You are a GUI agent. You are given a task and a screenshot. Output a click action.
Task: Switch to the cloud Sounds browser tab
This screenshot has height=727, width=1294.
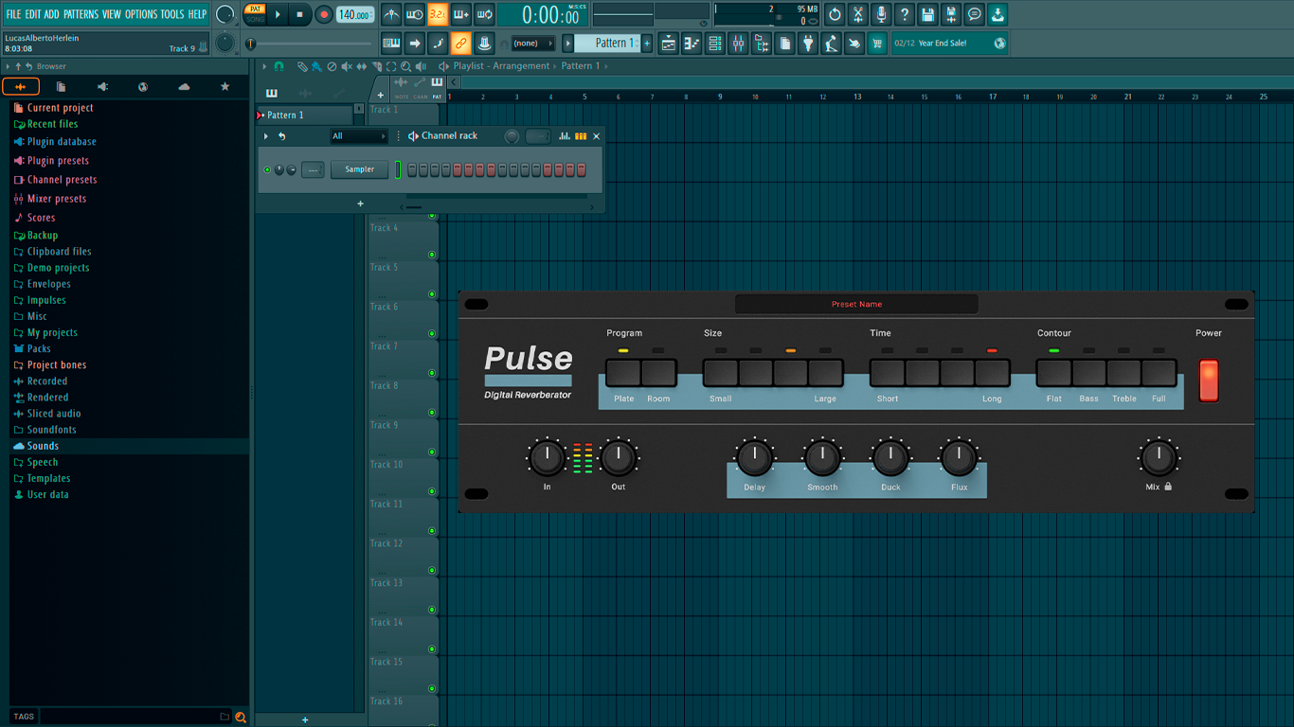184,86
